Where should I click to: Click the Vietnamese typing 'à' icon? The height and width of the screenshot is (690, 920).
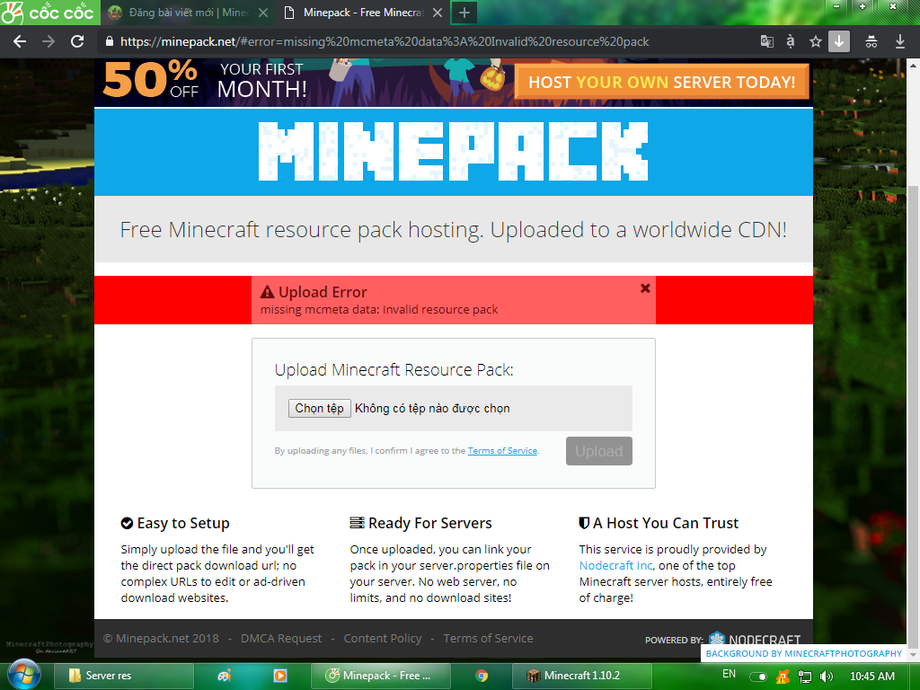tap(791, 41)
